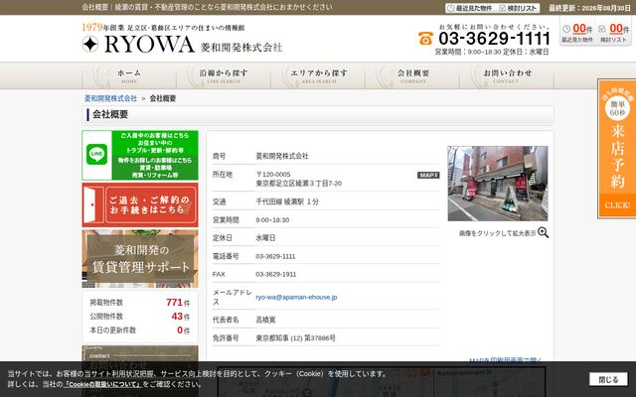Screen dimensions: 636x397
Task: Open 最近見た物件 in the top bar
Action: (469, 8)
